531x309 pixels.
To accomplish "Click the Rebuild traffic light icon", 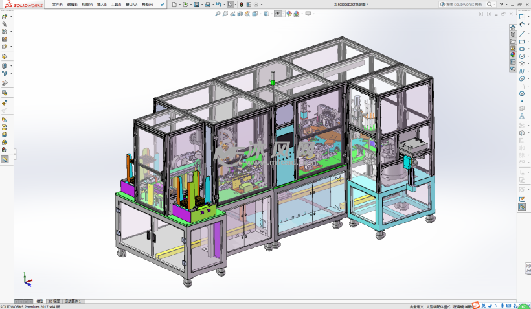I will tap(242, 5).
